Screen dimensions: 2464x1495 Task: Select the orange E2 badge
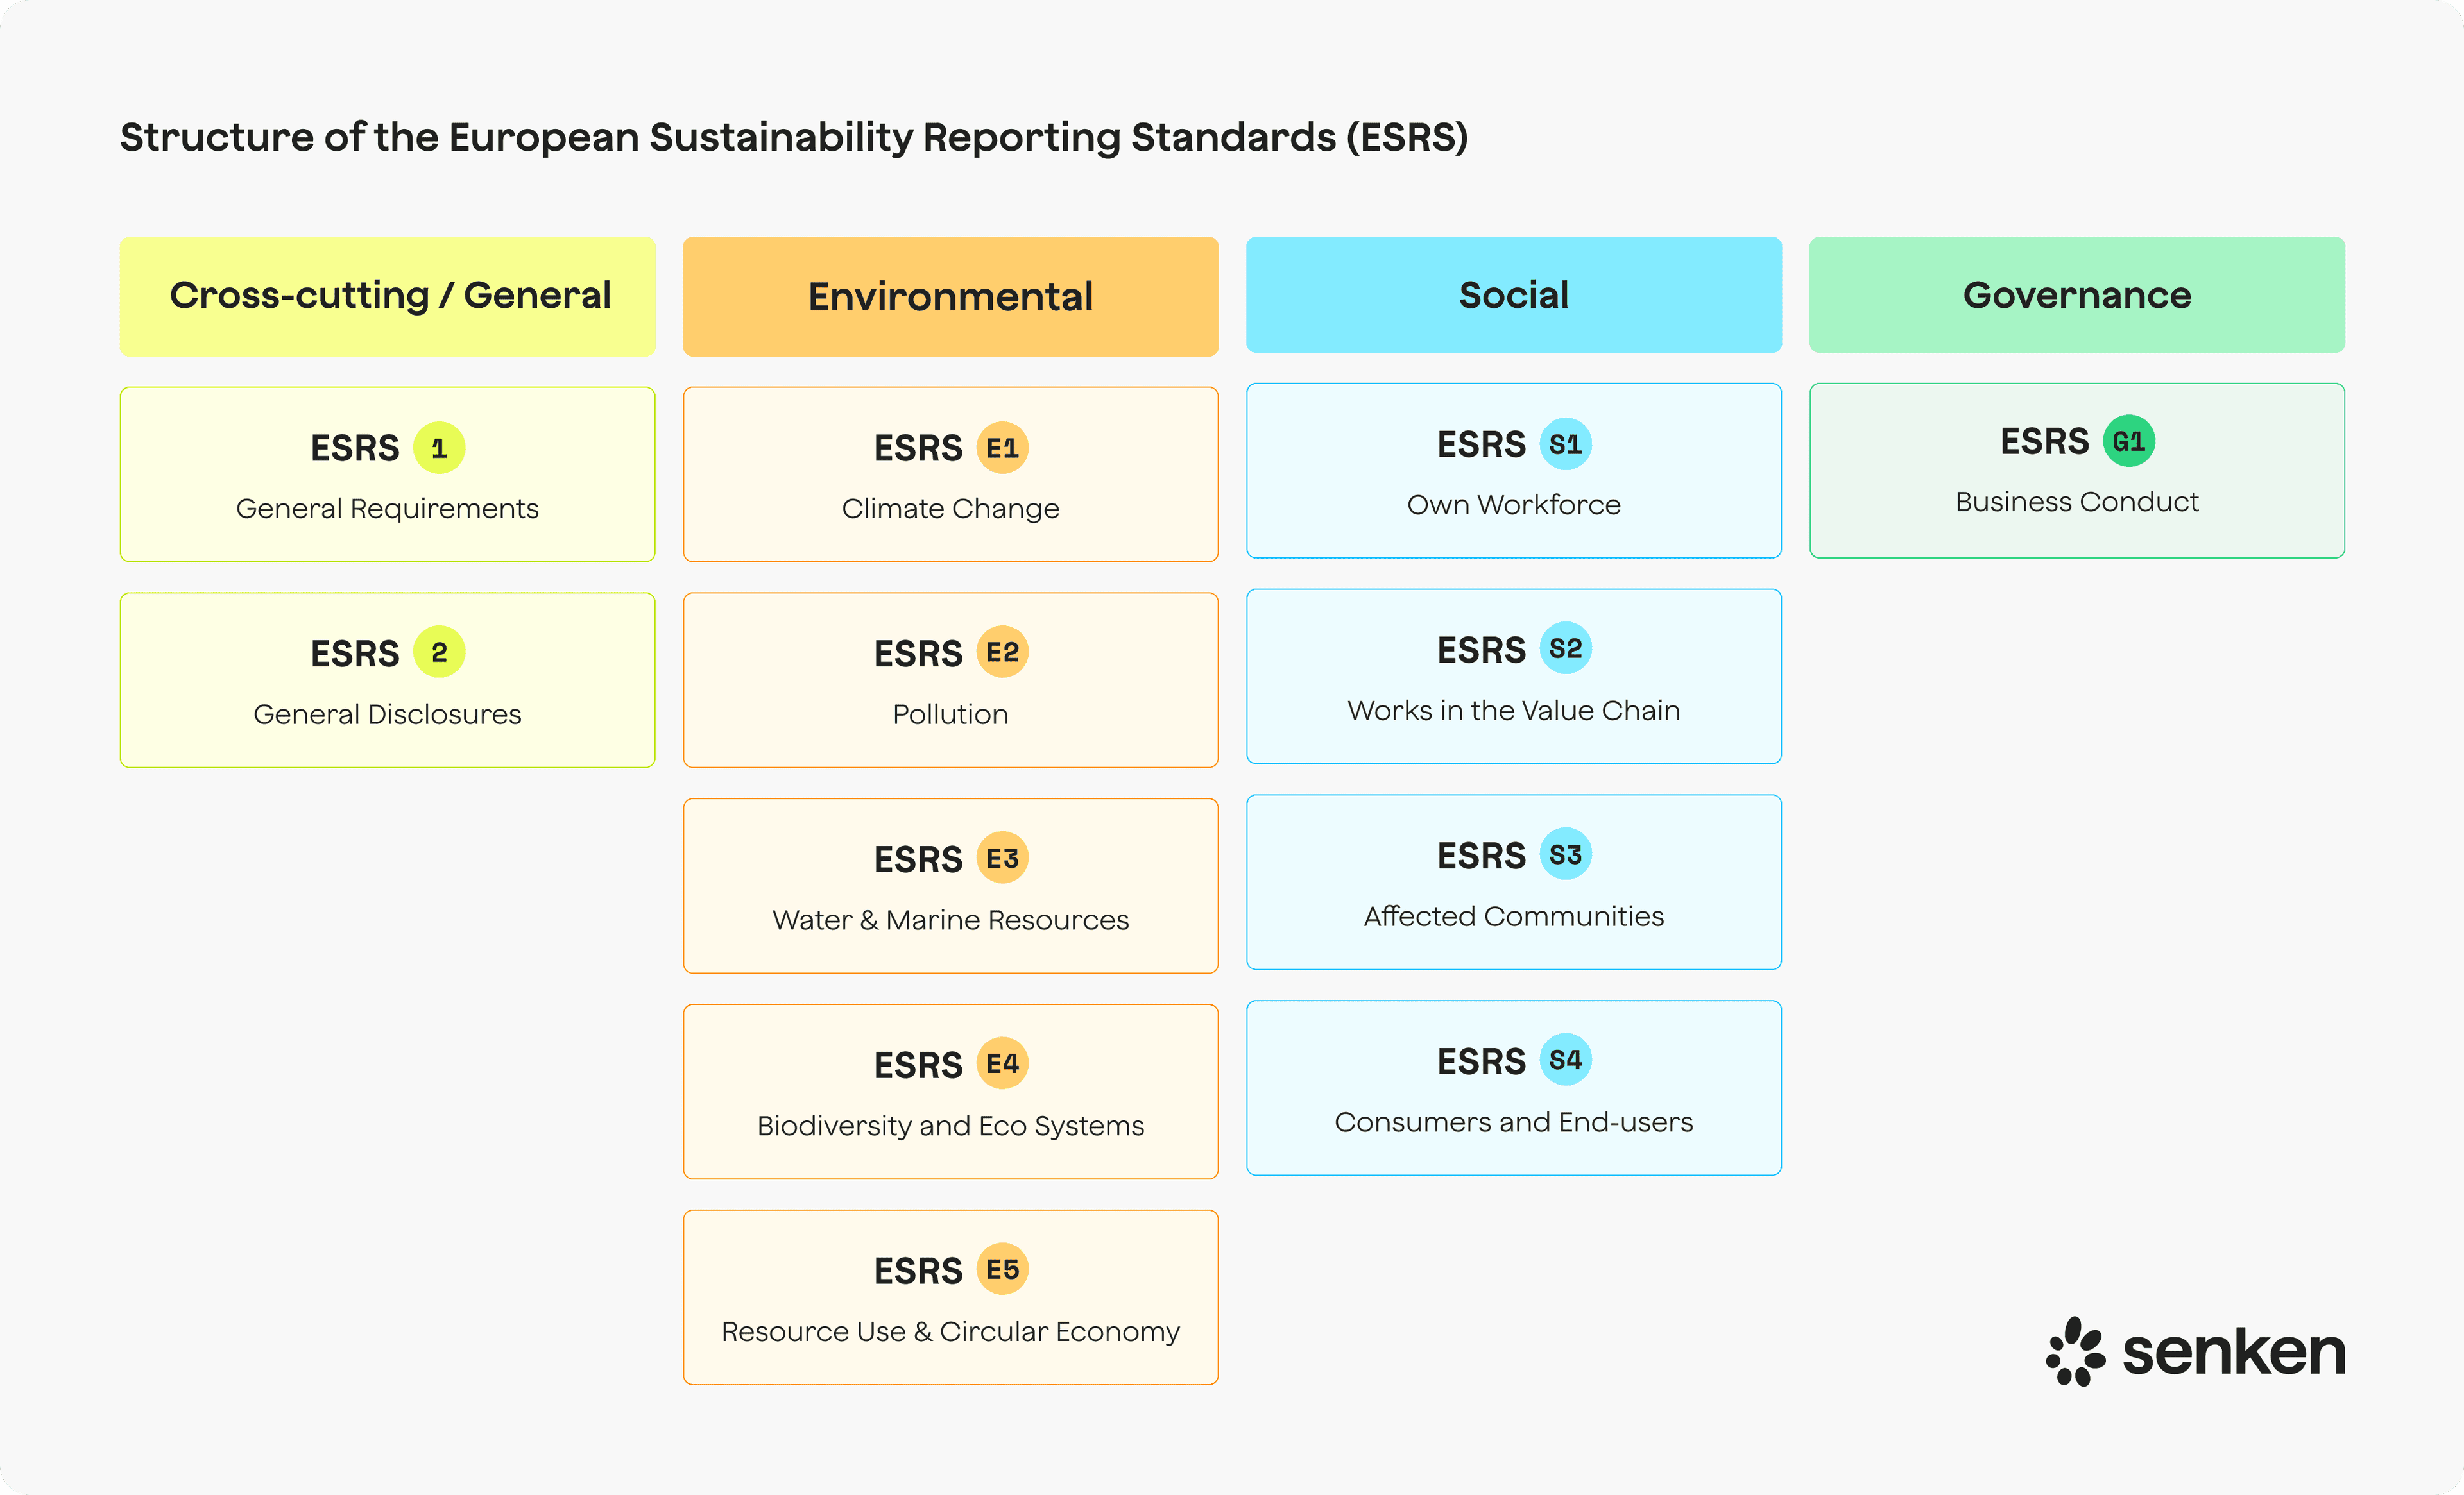click(1002, 652)
